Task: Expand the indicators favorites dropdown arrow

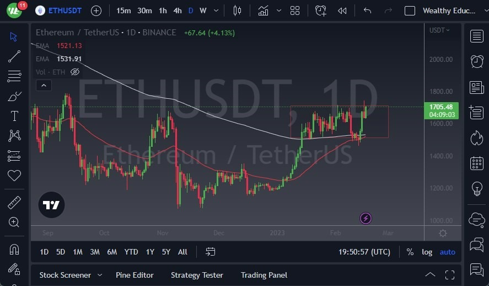Action: pos(279,11)
